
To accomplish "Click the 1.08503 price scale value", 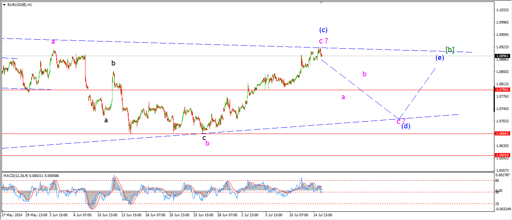I will point(502,71).
